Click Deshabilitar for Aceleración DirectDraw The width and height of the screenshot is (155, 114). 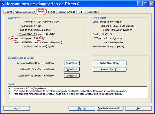(72, 63)
